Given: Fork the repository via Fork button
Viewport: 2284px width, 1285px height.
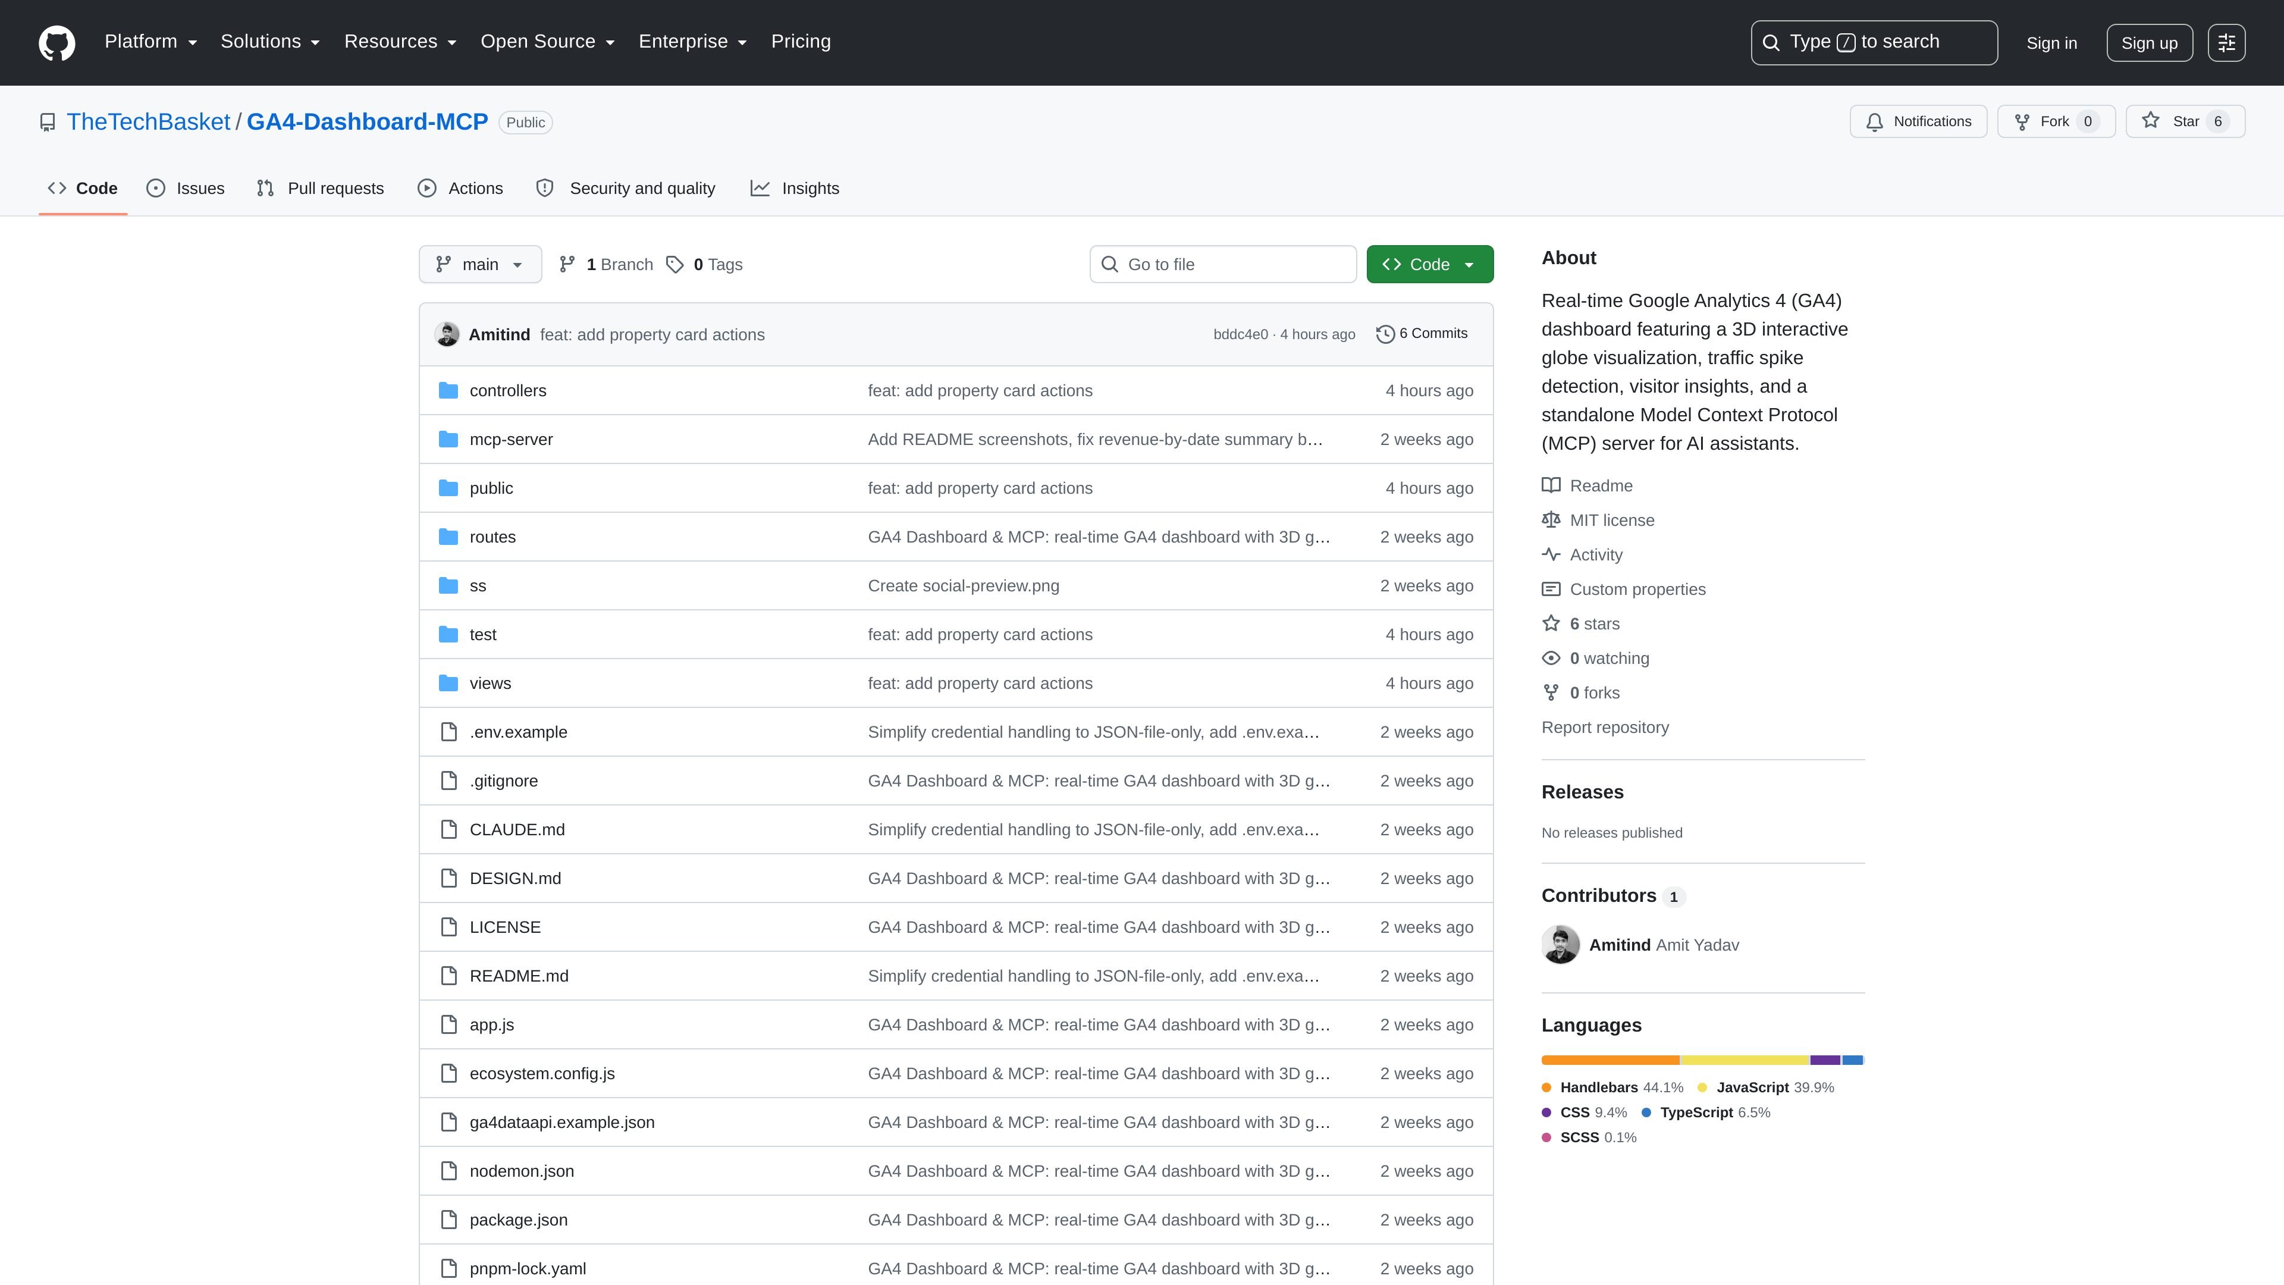Looking at the screenshot, I should point(2055,121).
